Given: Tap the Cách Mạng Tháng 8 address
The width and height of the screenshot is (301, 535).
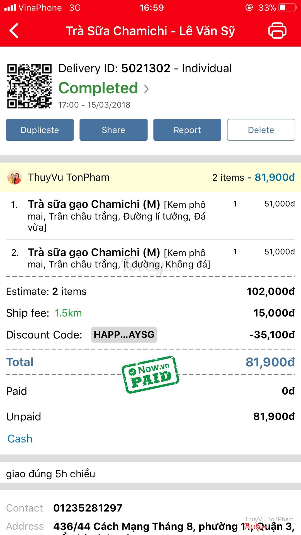Looking at the screenshot, I should 173,526.
